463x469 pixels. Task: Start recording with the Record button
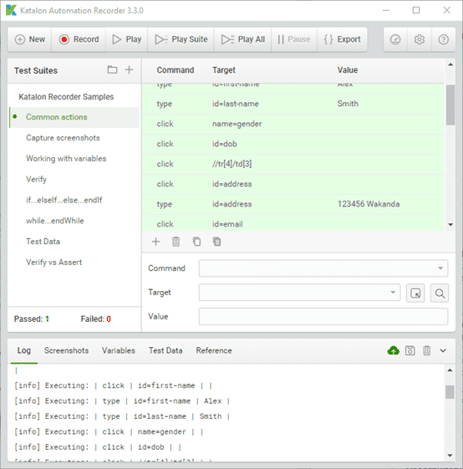tap(79, 39)
